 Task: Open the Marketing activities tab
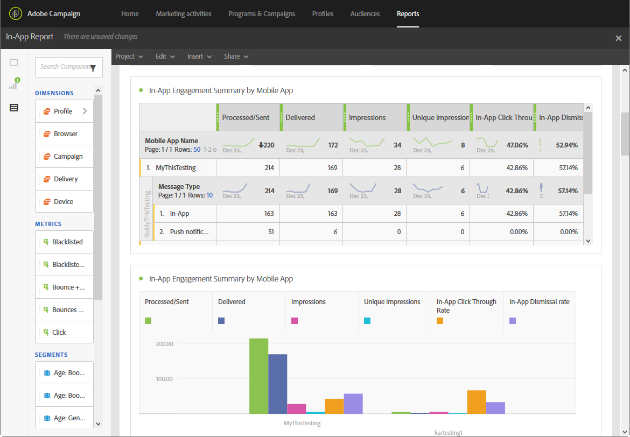tap(184, 13)
